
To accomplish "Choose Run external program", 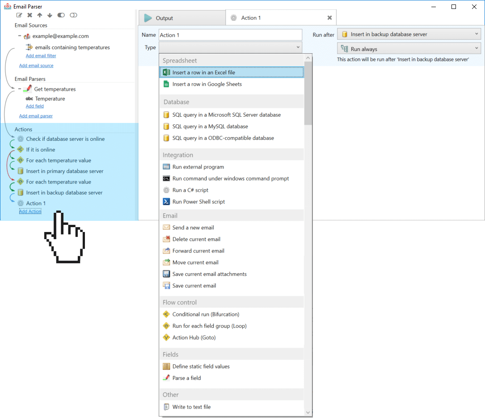I will (232, 167).
